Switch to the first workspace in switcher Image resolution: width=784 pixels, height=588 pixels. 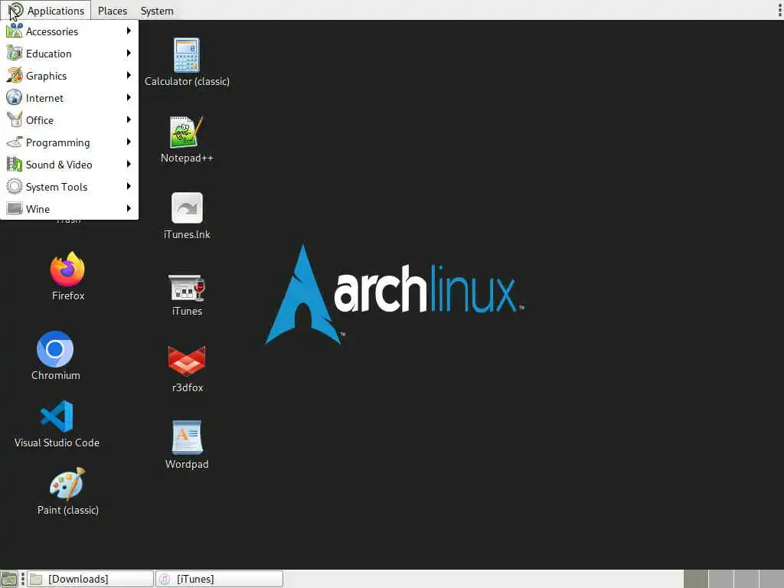coord(695,579)
